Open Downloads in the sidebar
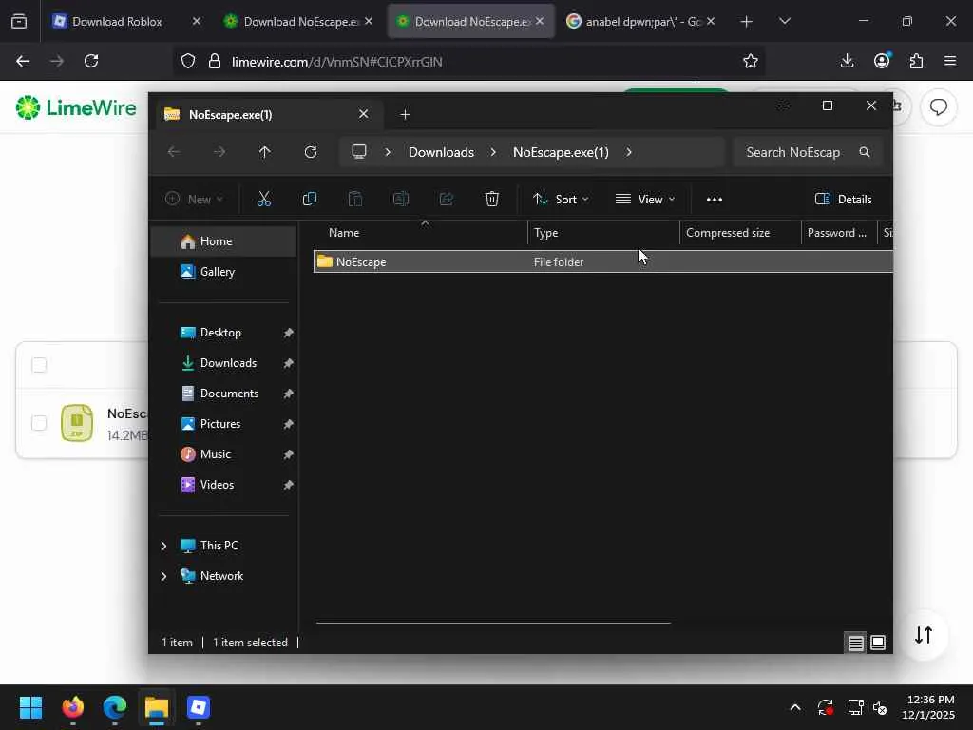Image resolution: width=973 pixels, height=730 pixels. click(x=228, y=363)
